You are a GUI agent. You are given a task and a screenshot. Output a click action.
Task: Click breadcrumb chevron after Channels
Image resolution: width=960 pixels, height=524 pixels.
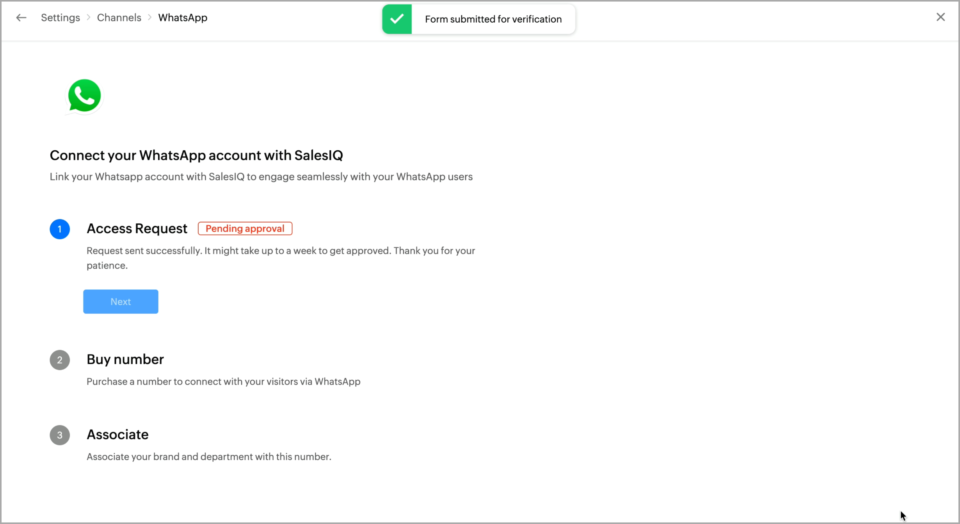pyautogui.click(x=149, y=18)
